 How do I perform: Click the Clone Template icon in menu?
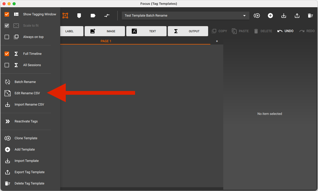pyautogui.click(x=8, y=138)
